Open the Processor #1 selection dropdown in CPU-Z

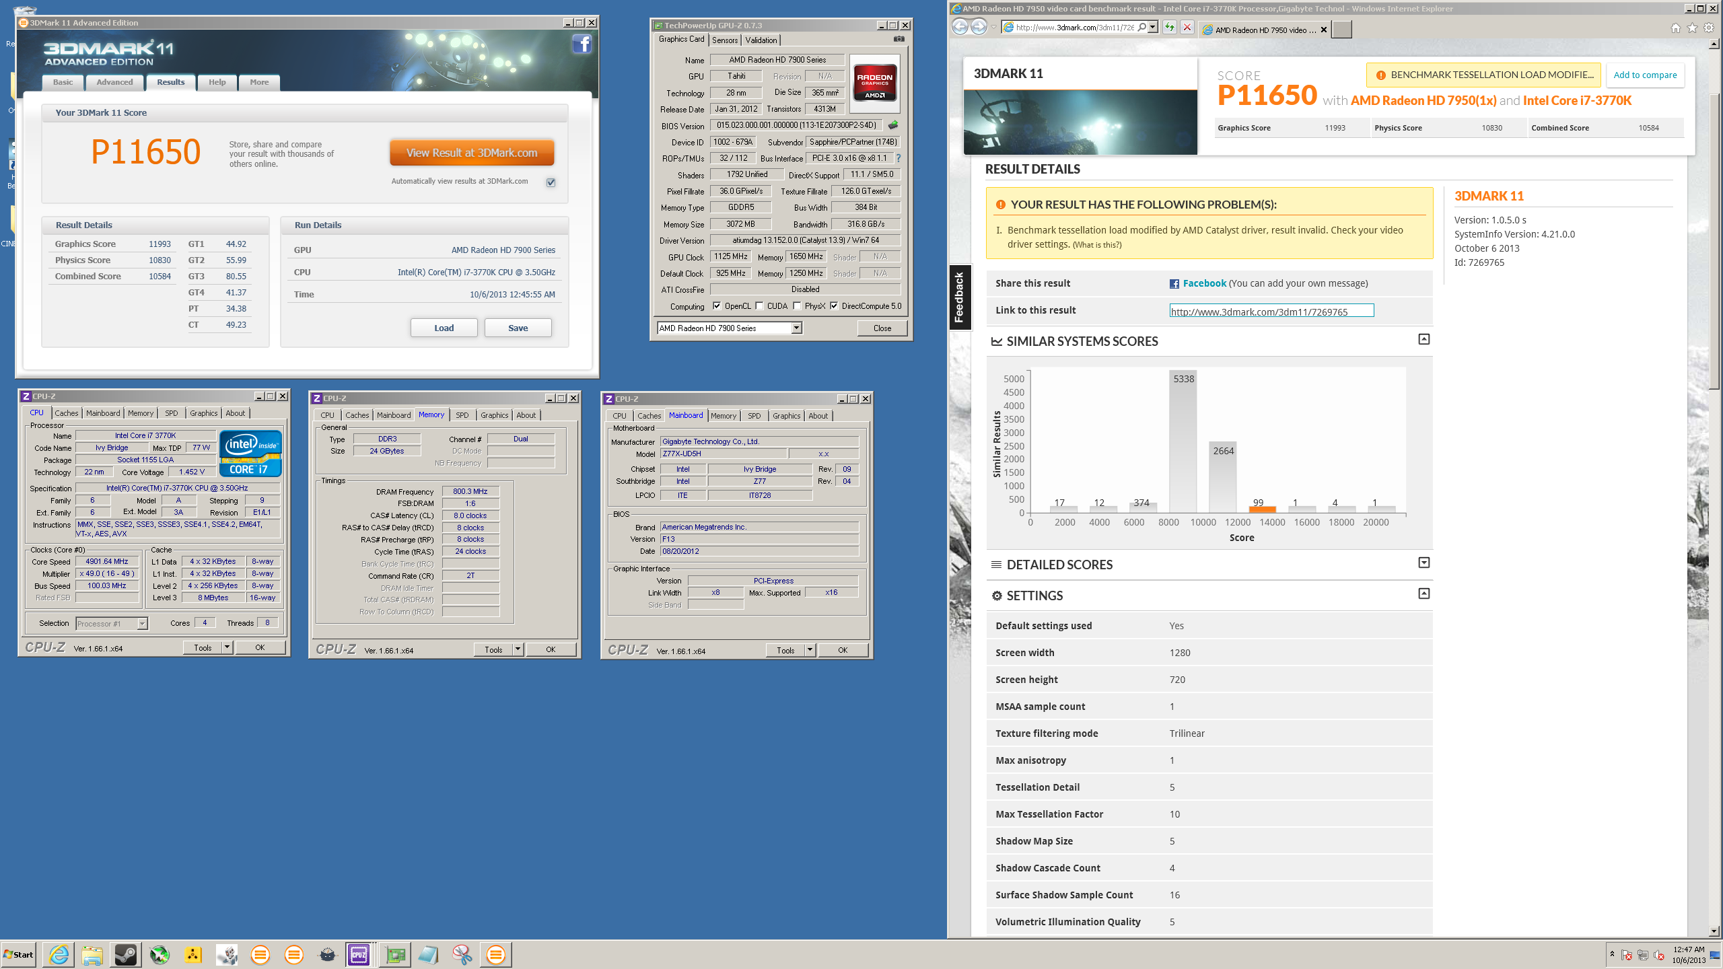point(142,624)
